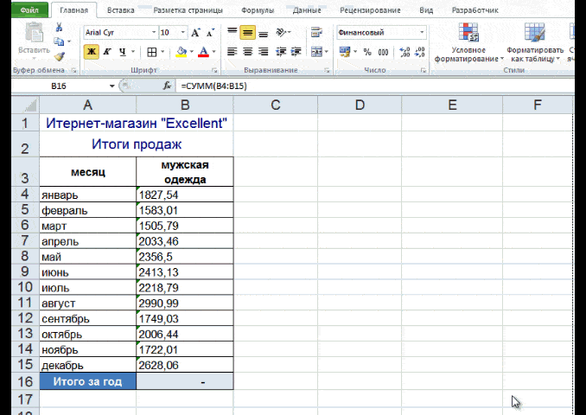Click the increase decimal places icon
586x415 pixels.
[x=404, y=52]
